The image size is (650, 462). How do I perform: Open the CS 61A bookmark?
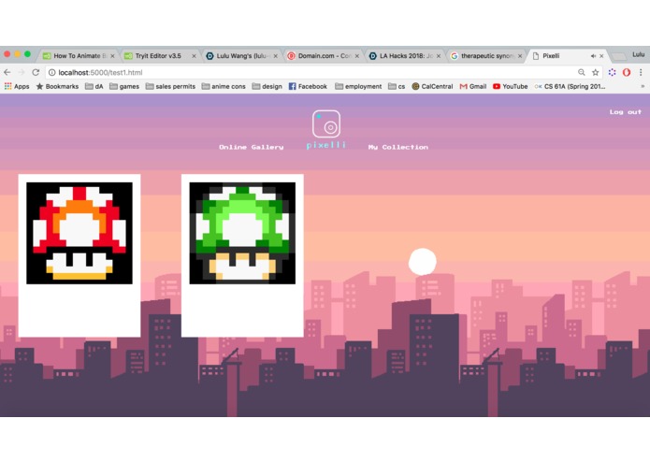(x=570, y=86)
